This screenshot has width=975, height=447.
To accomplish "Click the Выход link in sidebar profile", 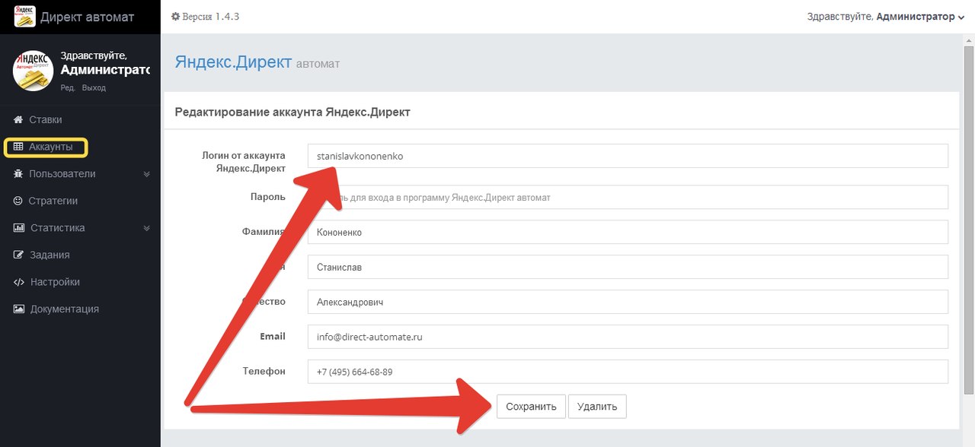I will point(94,87).
